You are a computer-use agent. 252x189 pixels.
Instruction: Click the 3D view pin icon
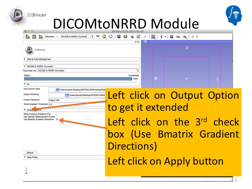[142, 41]
